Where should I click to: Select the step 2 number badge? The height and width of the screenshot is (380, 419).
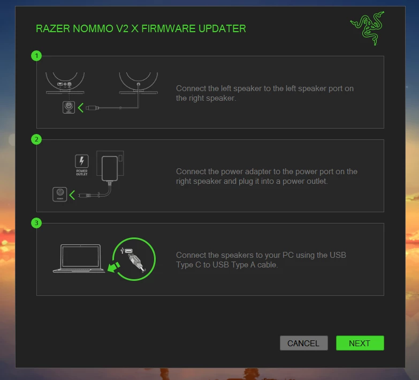pos(36,139)
